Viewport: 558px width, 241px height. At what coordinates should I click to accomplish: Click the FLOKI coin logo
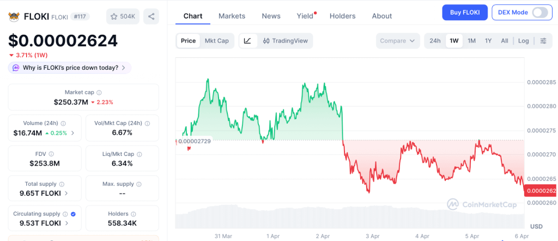click(14, 17)
